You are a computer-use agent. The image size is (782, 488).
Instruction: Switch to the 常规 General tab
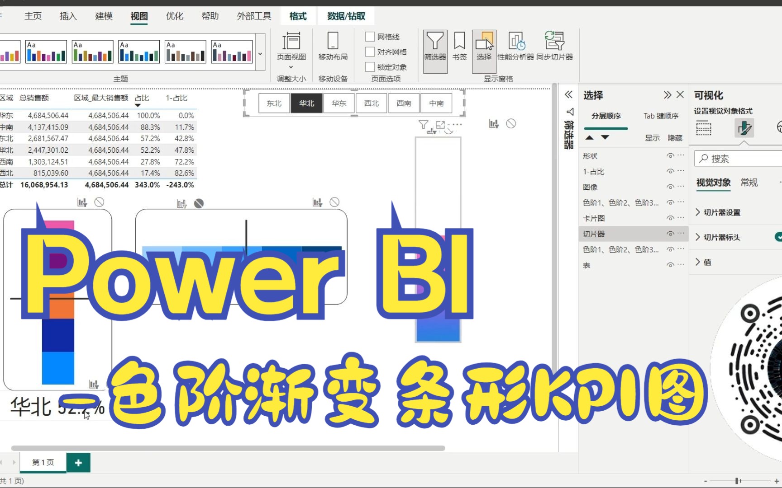(749, 183)
